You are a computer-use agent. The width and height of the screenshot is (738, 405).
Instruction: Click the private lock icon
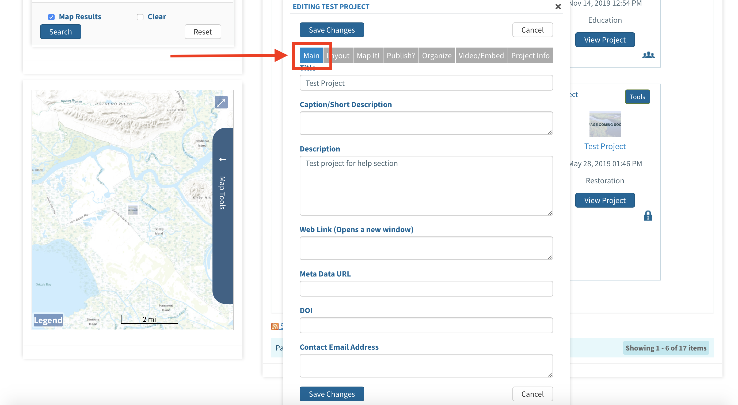[648, 216]
